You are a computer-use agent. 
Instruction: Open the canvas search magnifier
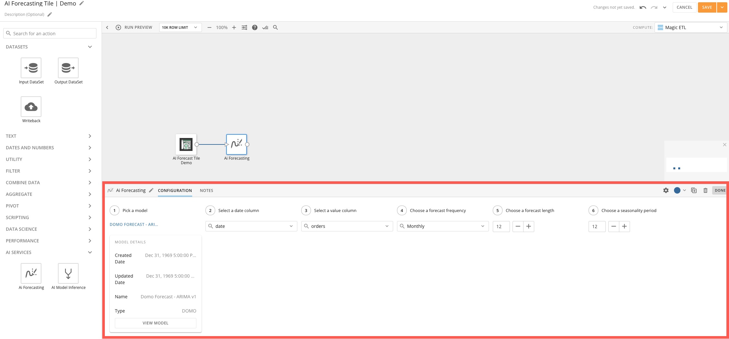point(275,27)
